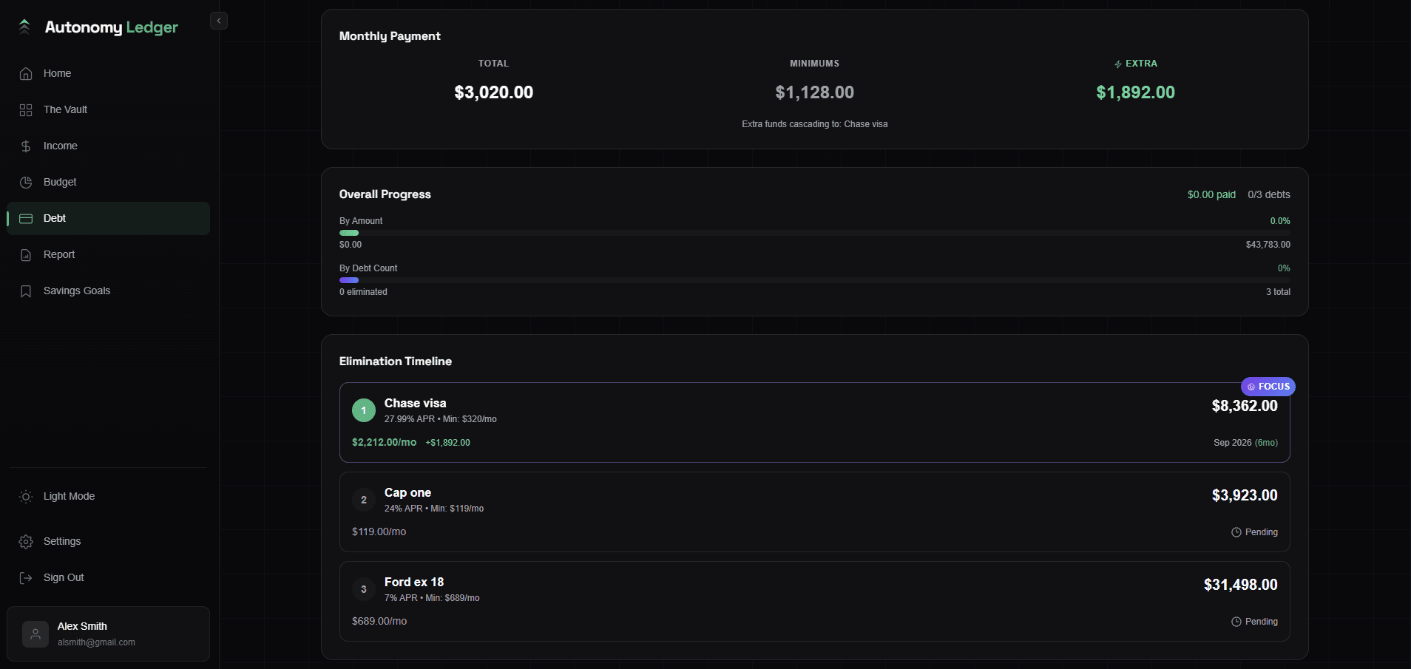Click the Sign Out arrow icon

coord(26,578)
